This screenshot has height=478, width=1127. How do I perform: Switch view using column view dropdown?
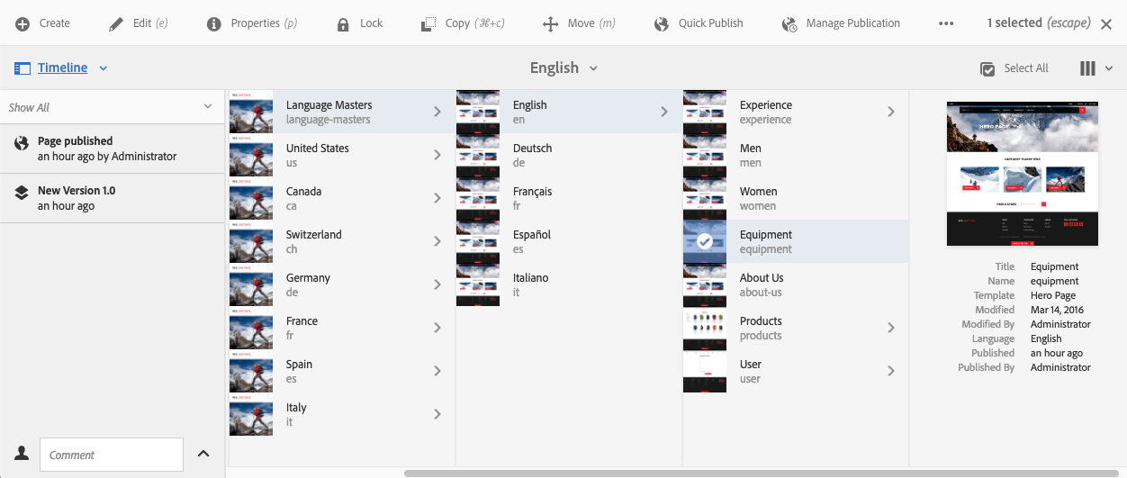tap(1095, 68)
